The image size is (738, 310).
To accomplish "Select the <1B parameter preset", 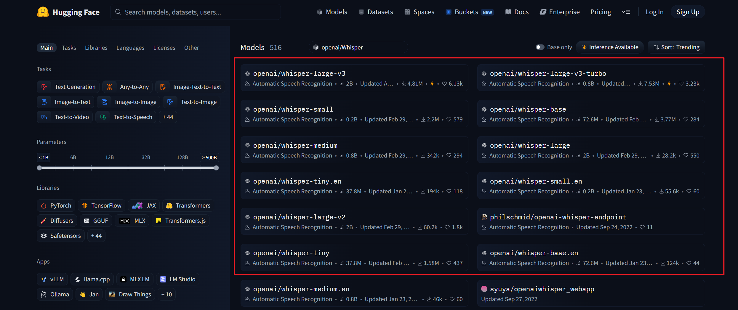I will 44,158.
